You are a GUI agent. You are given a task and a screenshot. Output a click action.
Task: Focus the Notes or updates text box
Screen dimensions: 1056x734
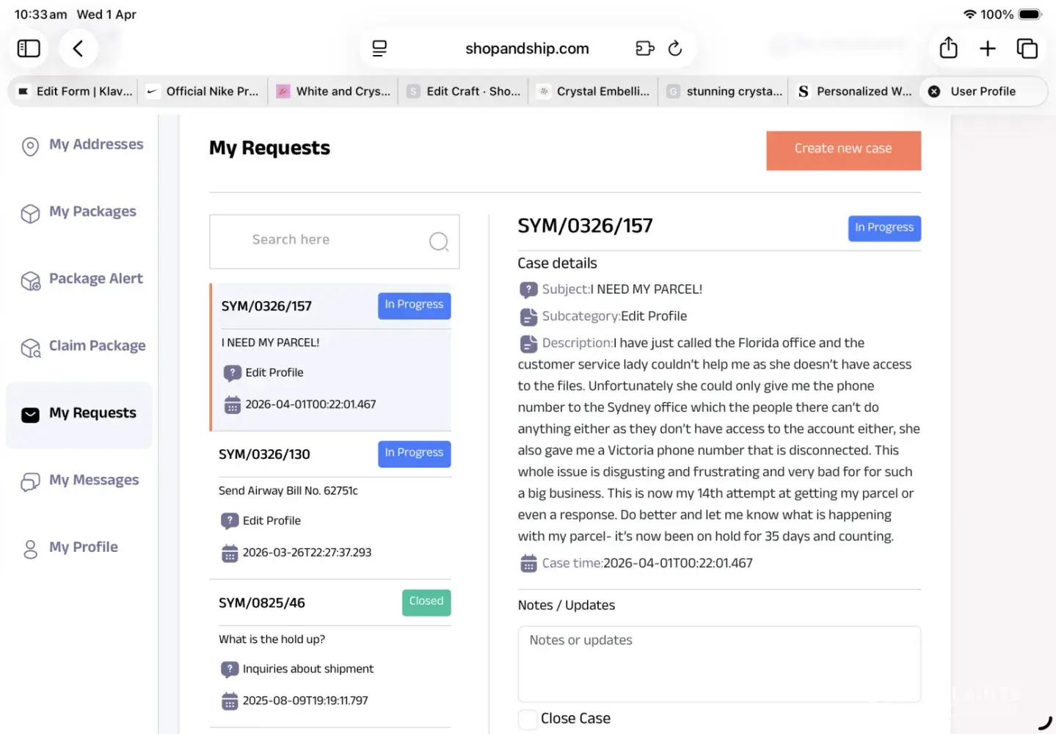(x=718, y=664)
